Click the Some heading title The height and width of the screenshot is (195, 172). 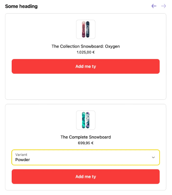pos(21,6)
